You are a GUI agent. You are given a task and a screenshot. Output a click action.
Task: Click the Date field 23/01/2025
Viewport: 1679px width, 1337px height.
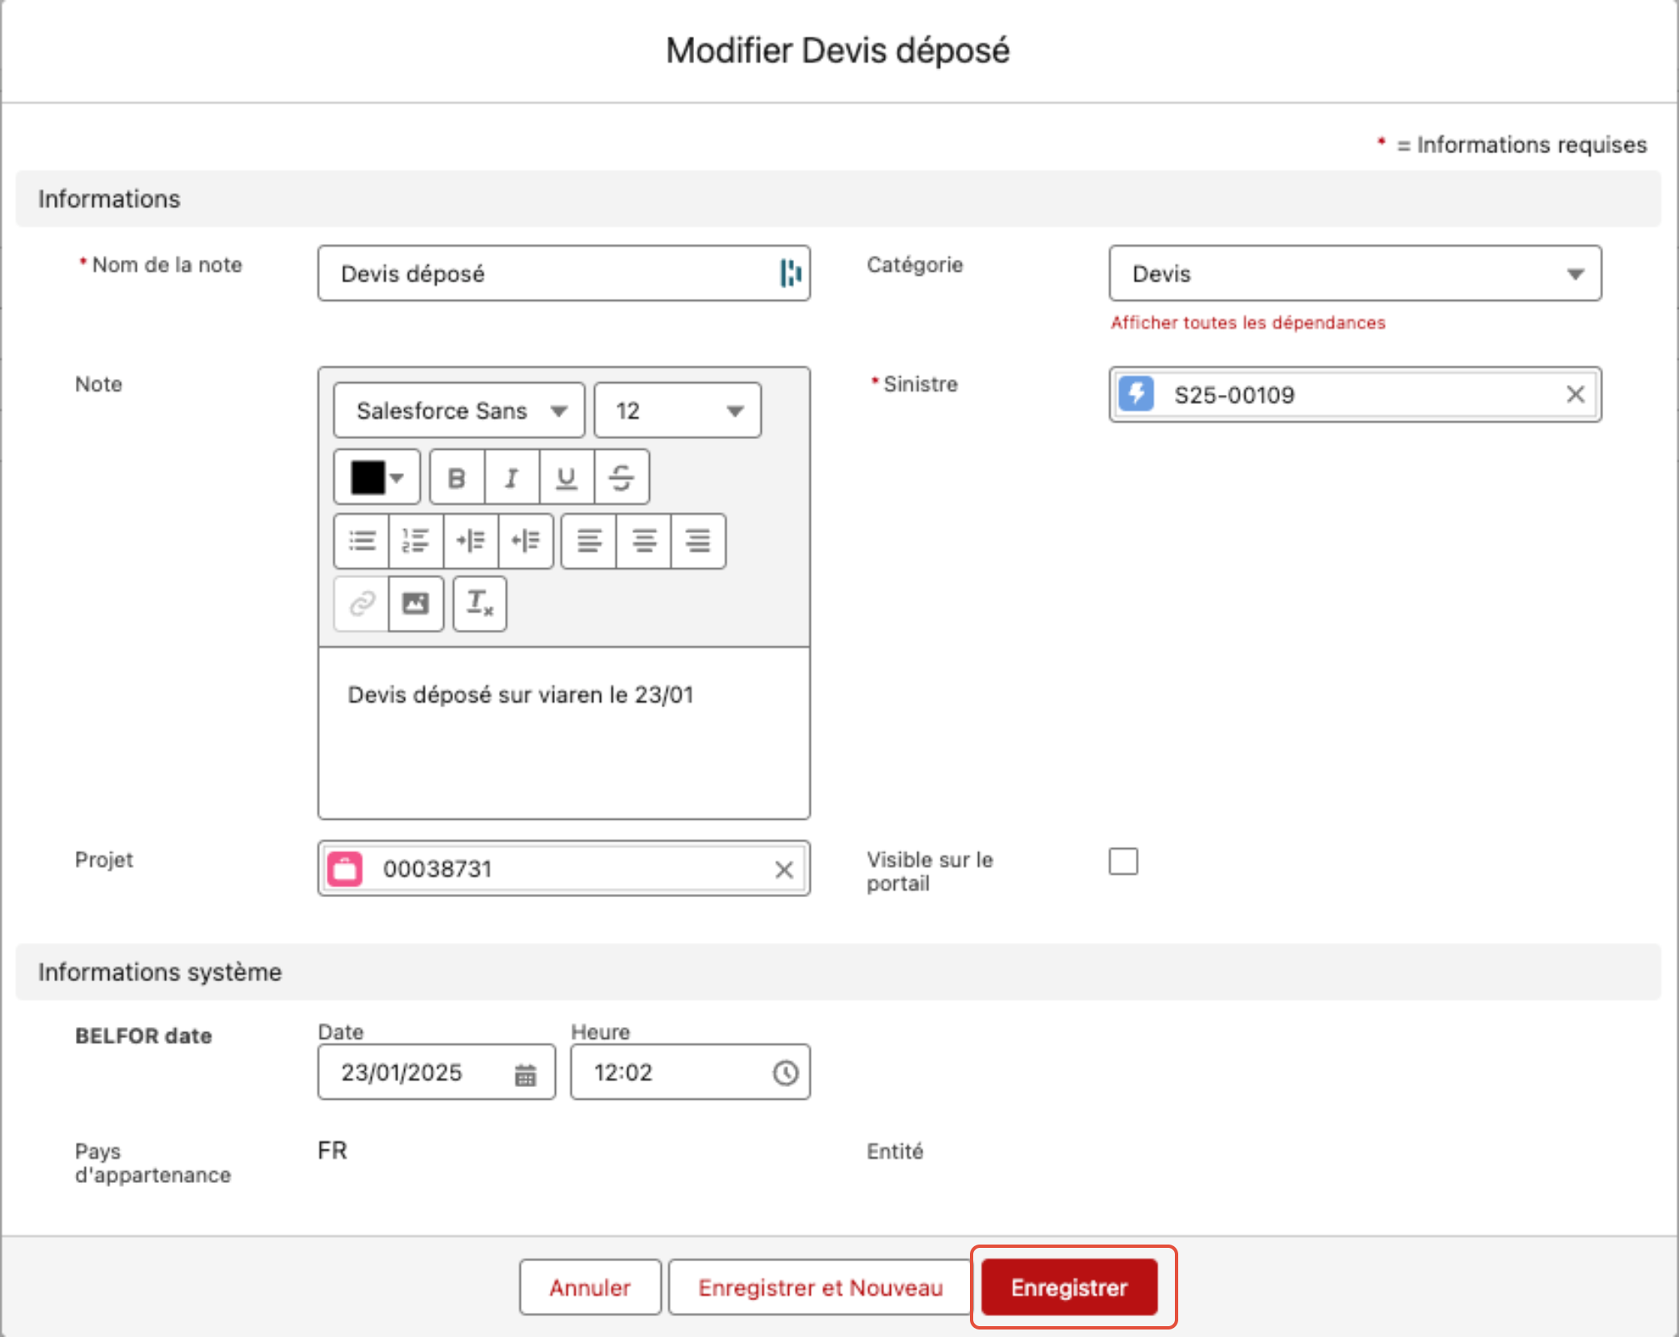click(437, 1072)
